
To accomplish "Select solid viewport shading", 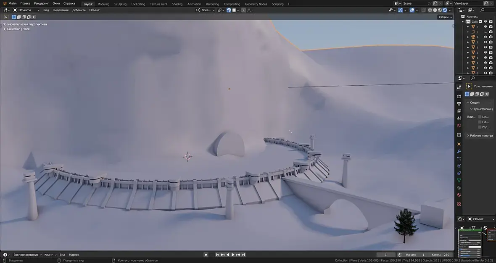I will tap(435, 10).
